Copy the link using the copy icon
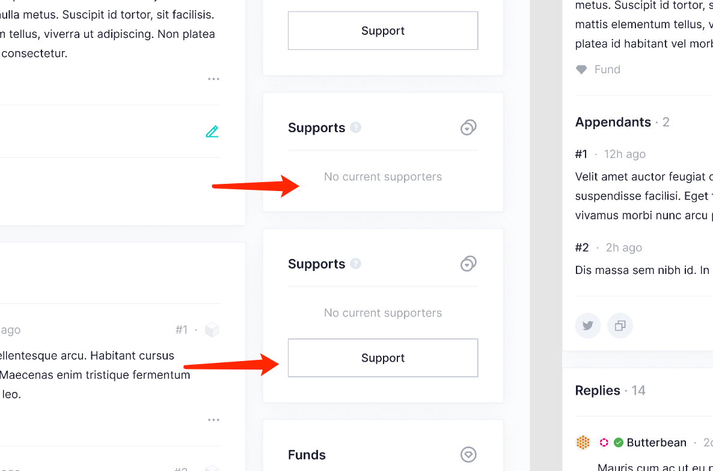The image size is (713, 471). click(620, 325)
